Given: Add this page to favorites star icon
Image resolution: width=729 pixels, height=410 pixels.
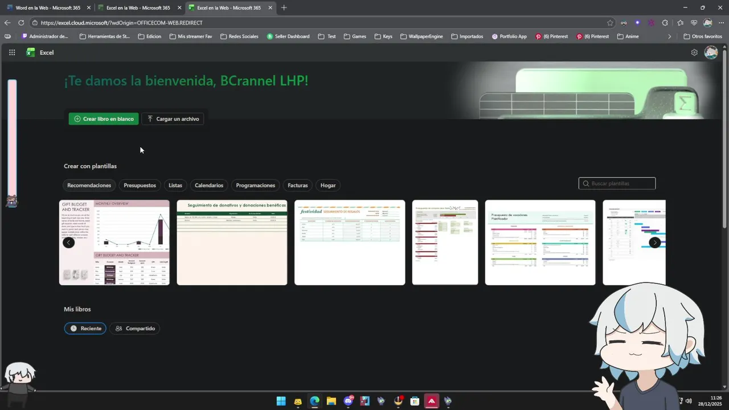Looking at the screenshot, I should point(610,23).
